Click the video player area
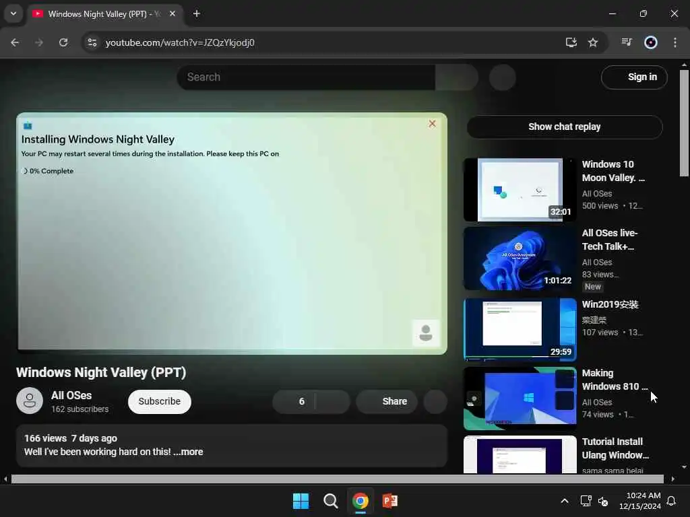This screenshot has height=517, width=690. 232,233
